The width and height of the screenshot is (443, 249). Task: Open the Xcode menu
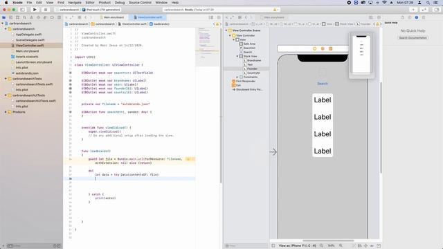(x=17, y=3)
